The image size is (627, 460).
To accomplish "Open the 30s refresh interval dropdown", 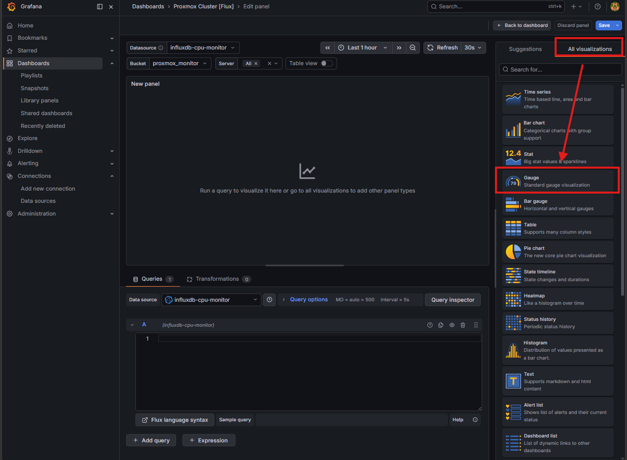I will (473, 48).
